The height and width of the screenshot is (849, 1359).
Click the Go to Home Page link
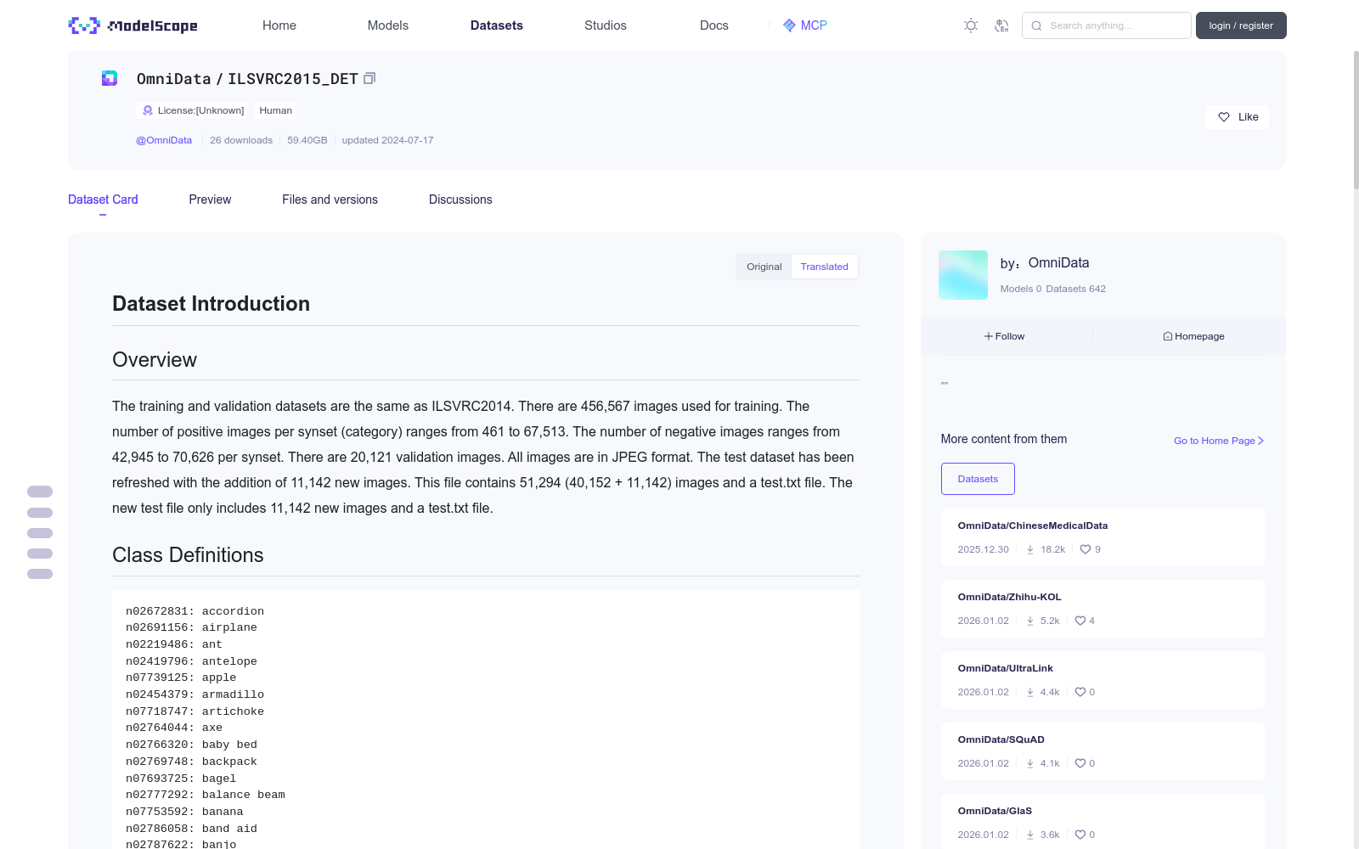(x=1219, y=441)
